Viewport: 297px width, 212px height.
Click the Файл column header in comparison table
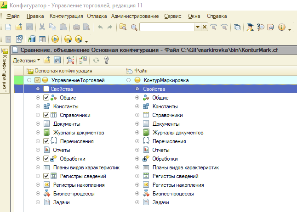coord(210,71)
